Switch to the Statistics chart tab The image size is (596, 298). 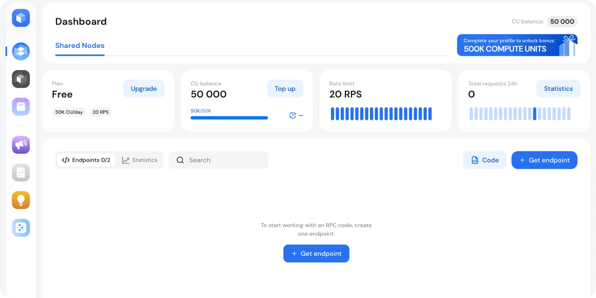coord(140,160)
